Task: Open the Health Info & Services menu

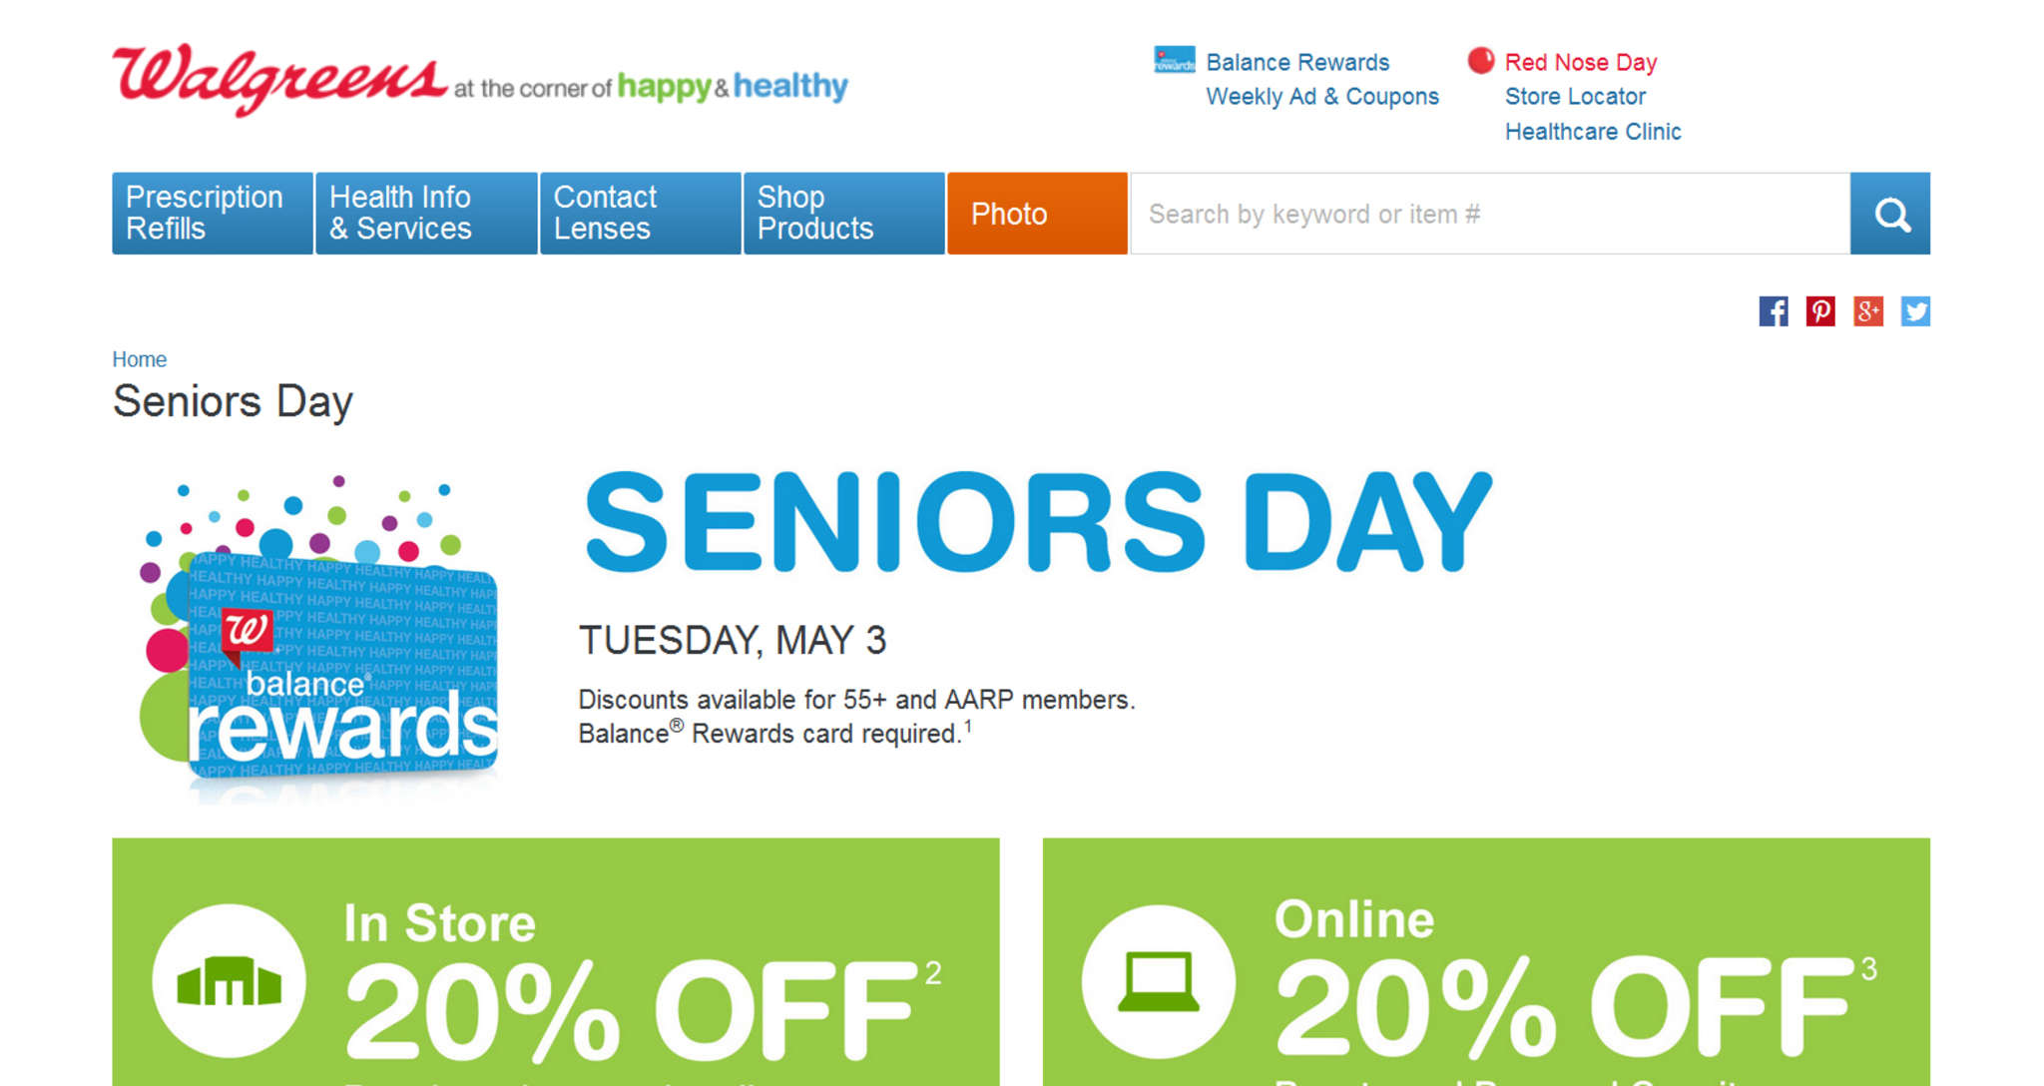Action: [426, 214]
